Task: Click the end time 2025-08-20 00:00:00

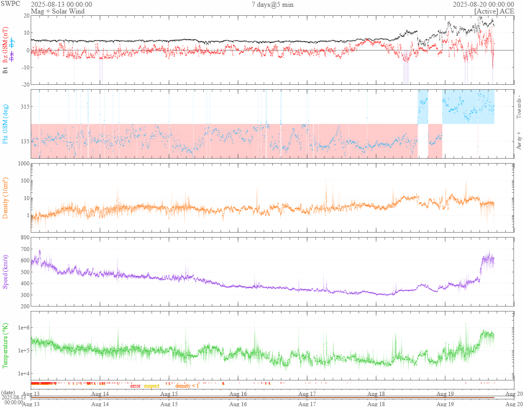Action: [483, 5]
